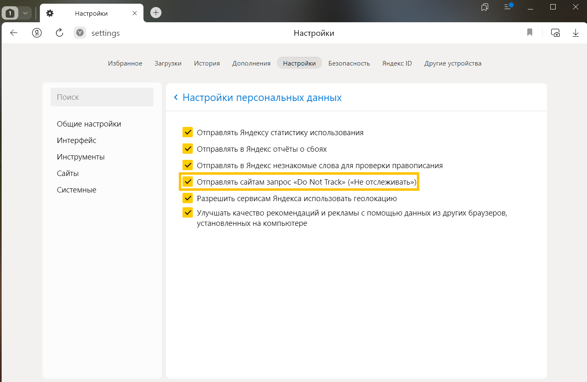587x382 pixels.
Task: Switch to the Безопасность tab
Action: pyautogui.click(x=349, y=63)
